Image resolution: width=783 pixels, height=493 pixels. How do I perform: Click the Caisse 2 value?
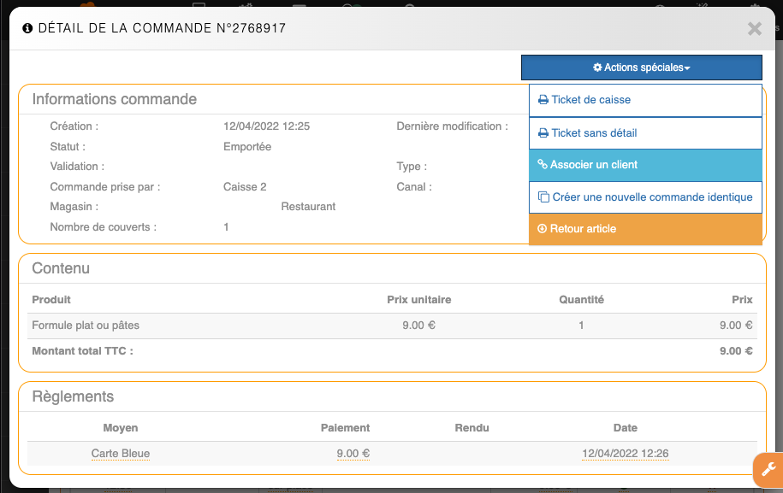coord(245,187)
